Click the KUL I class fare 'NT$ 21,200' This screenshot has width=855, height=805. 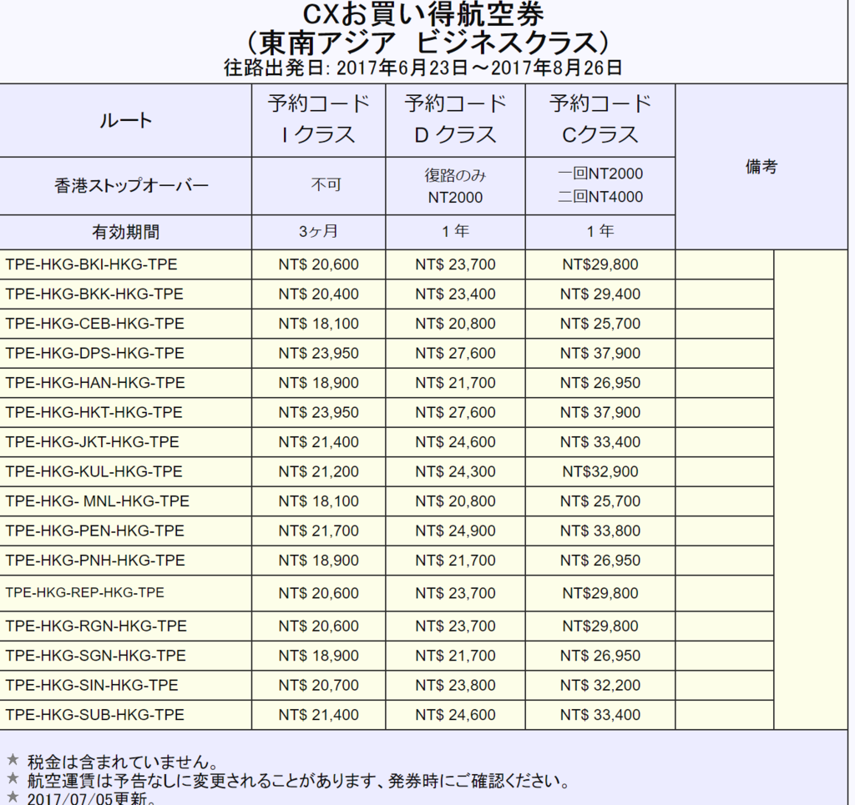(318, 471)
